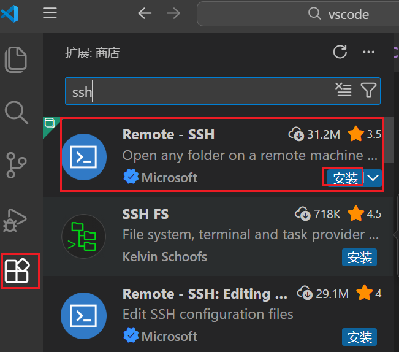Select the SSH FS extension title
The height and width of the screenshot is (352, 399).
pos(145,214)
